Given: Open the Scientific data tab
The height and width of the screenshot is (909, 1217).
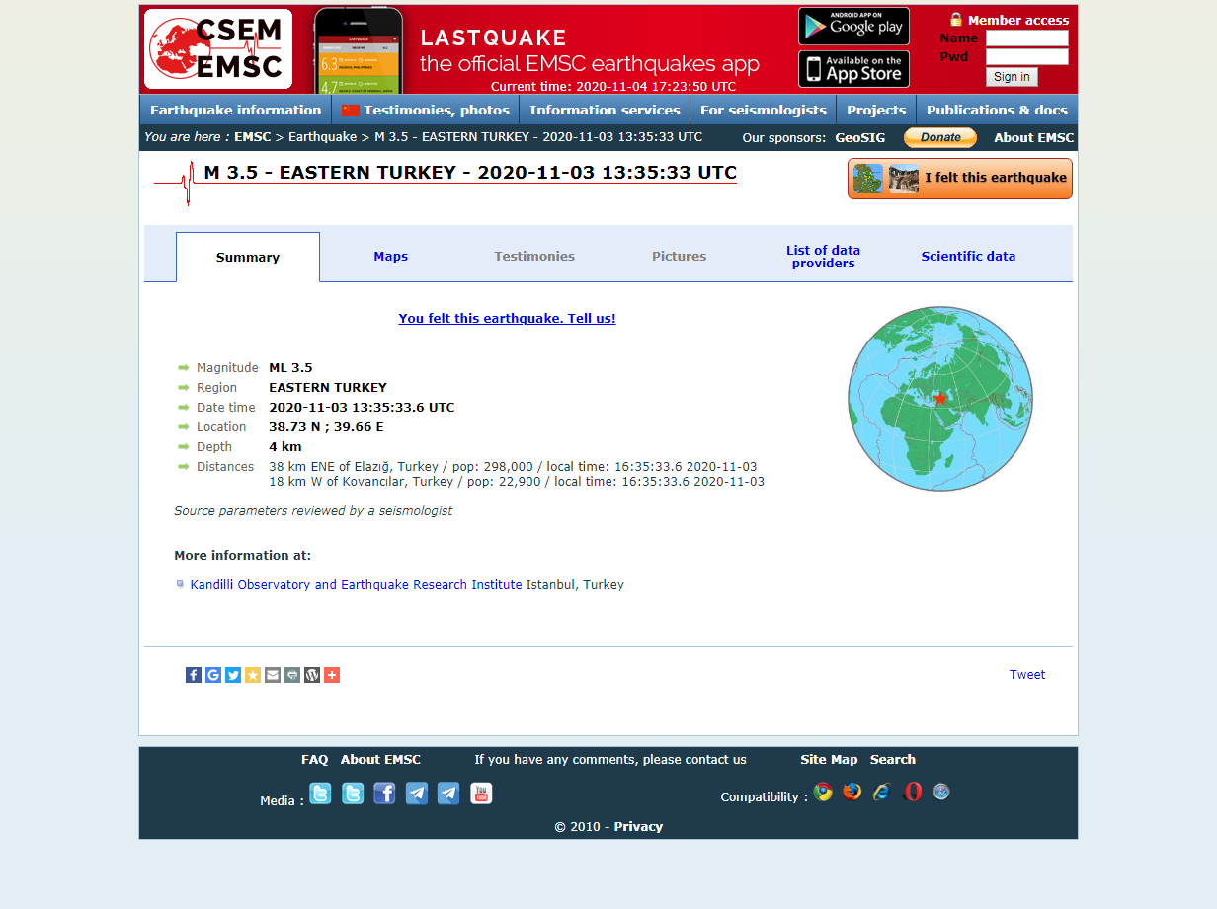Looking at the screenshot, I should tap(968, 257).
